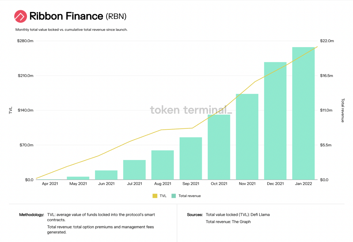The width and height of the screenshot is (353, 242).
Task: Click the Ribbon Finance title text
Action: point(66,16)
